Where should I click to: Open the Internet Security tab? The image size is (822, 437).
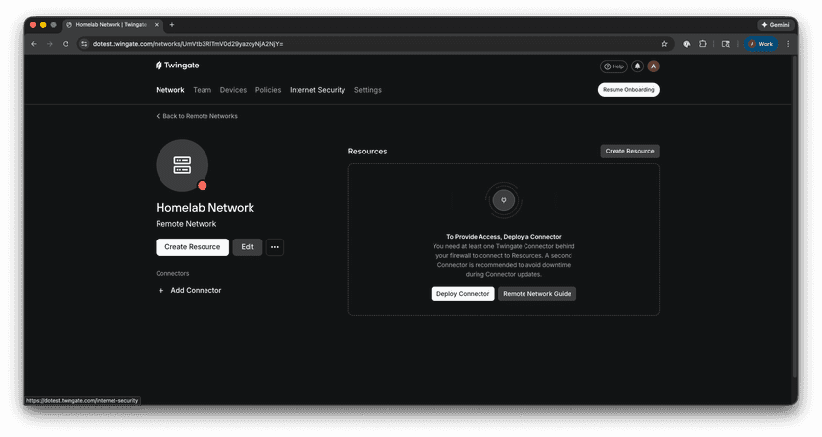tap(317, 90)
